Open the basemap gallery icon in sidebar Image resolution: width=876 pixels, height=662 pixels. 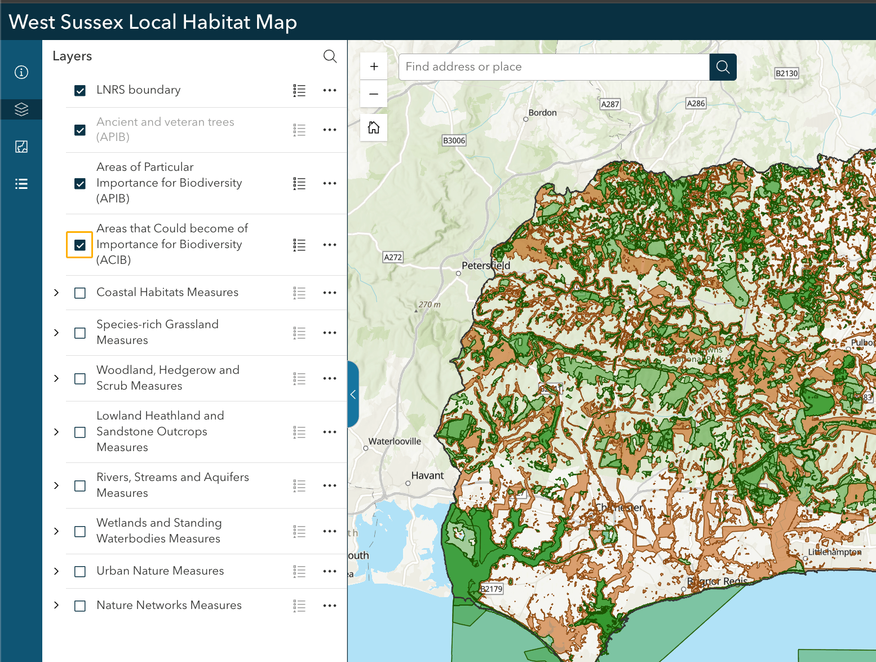[x=21, y=147]
